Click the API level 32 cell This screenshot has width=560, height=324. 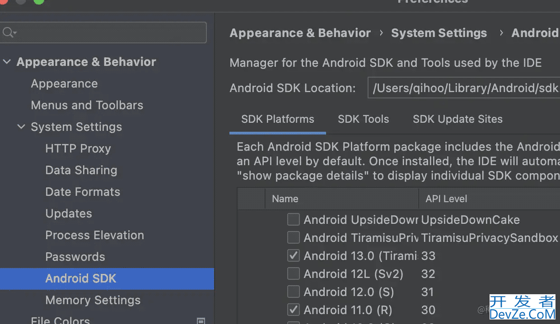coord(428,274)
